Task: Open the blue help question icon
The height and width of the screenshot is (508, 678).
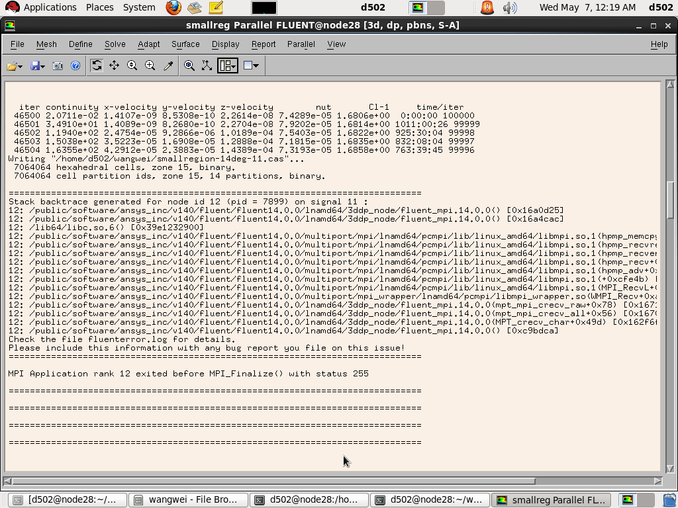Action: (x=75, y=65)
